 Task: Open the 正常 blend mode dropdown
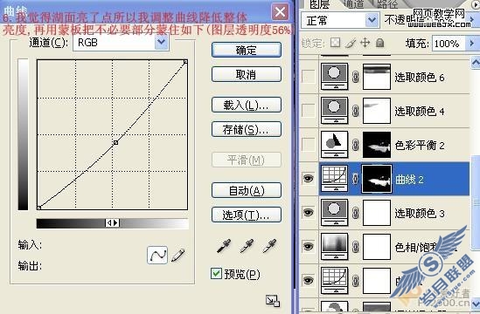(x=372, y=20)
